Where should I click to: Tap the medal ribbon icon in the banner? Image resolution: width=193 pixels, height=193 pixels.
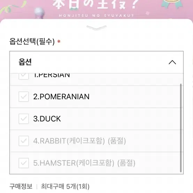[172, 4]
